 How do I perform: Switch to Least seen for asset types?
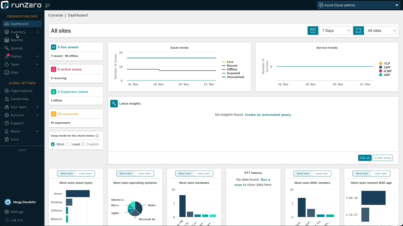tap(85, 173)
